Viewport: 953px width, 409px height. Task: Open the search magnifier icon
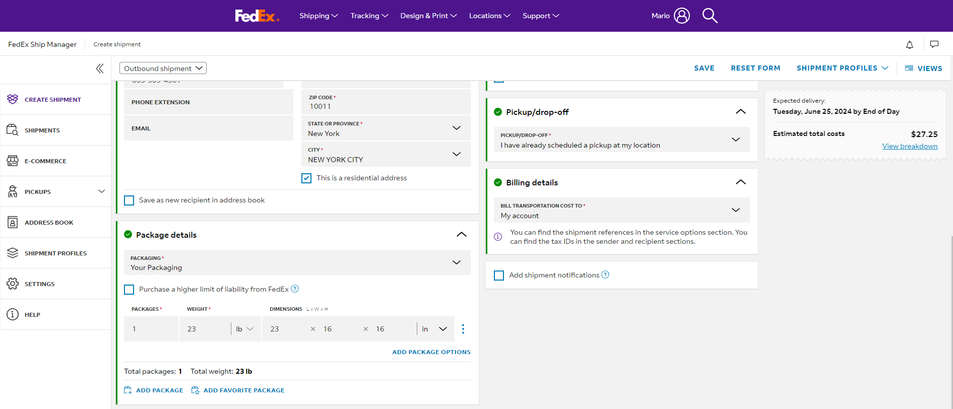pos(710,16)
